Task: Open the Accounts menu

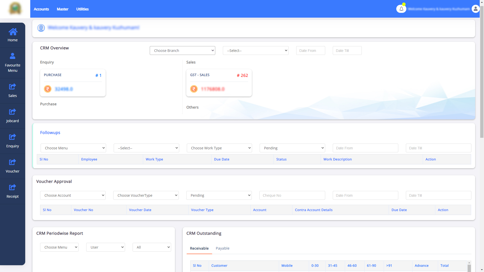Action: 41,9
